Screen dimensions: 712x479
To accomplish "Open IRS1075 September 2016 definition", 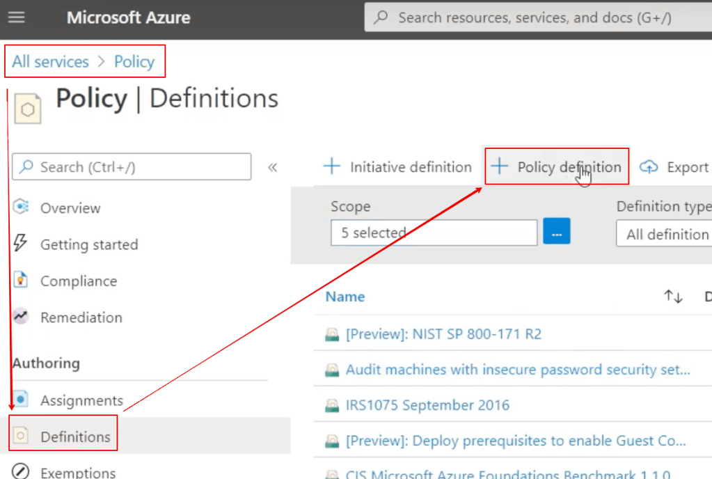I will tap(427, 405).
